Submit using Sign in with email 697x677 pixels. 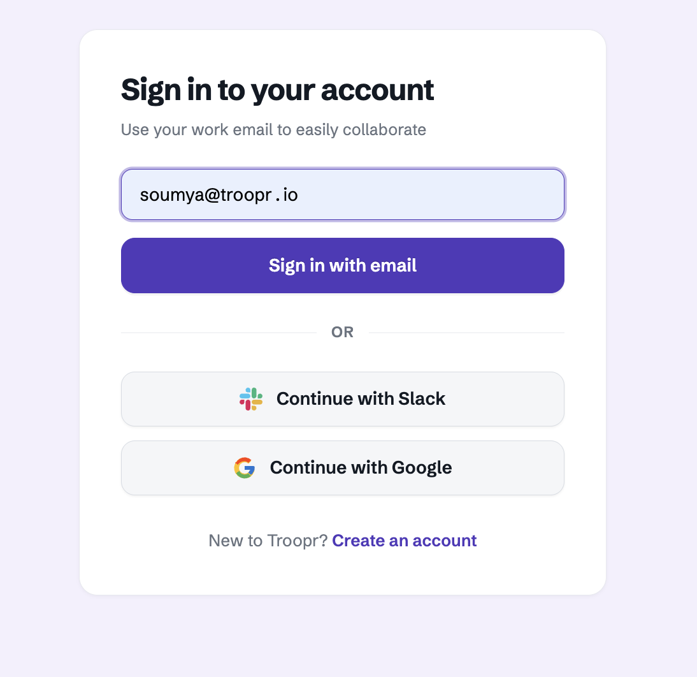point(343,266)
